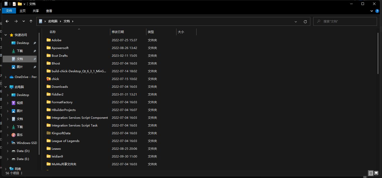This screenshot has width=382, height=178.
Task: Open the 共享 ribbon tab
Action: (x=36, y=11)
